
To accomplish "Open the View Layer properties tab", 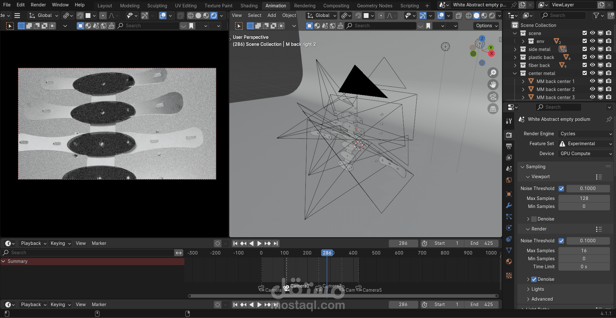I will tap(509, 157).
